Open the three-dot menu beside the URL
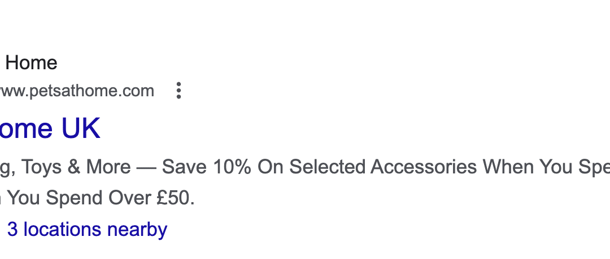The width and height of the screenshot is (610, 259). tap(178, 91)
